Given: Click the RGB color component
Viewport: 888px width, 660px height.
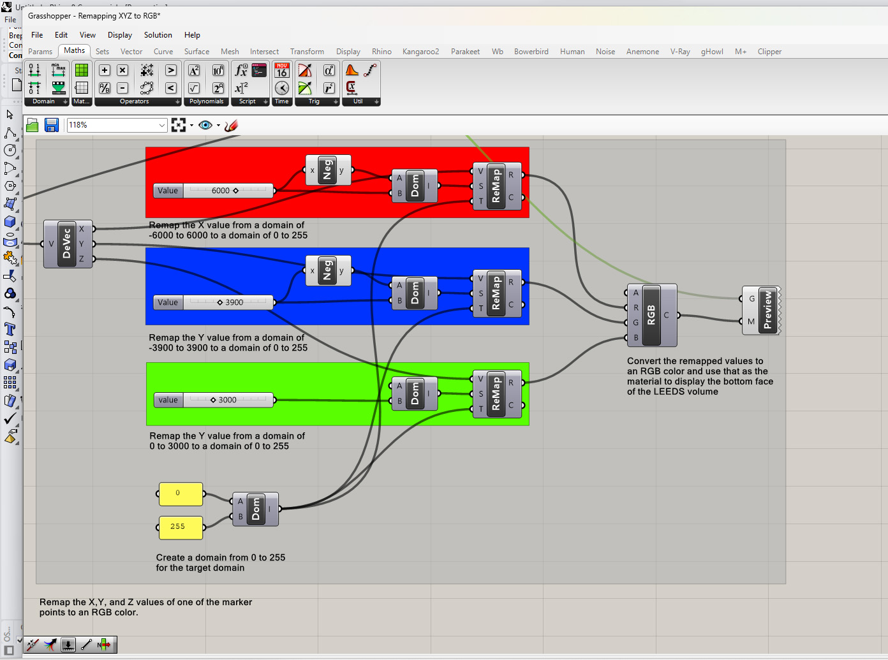Looking at the screenshot, I should click(651, 315).
